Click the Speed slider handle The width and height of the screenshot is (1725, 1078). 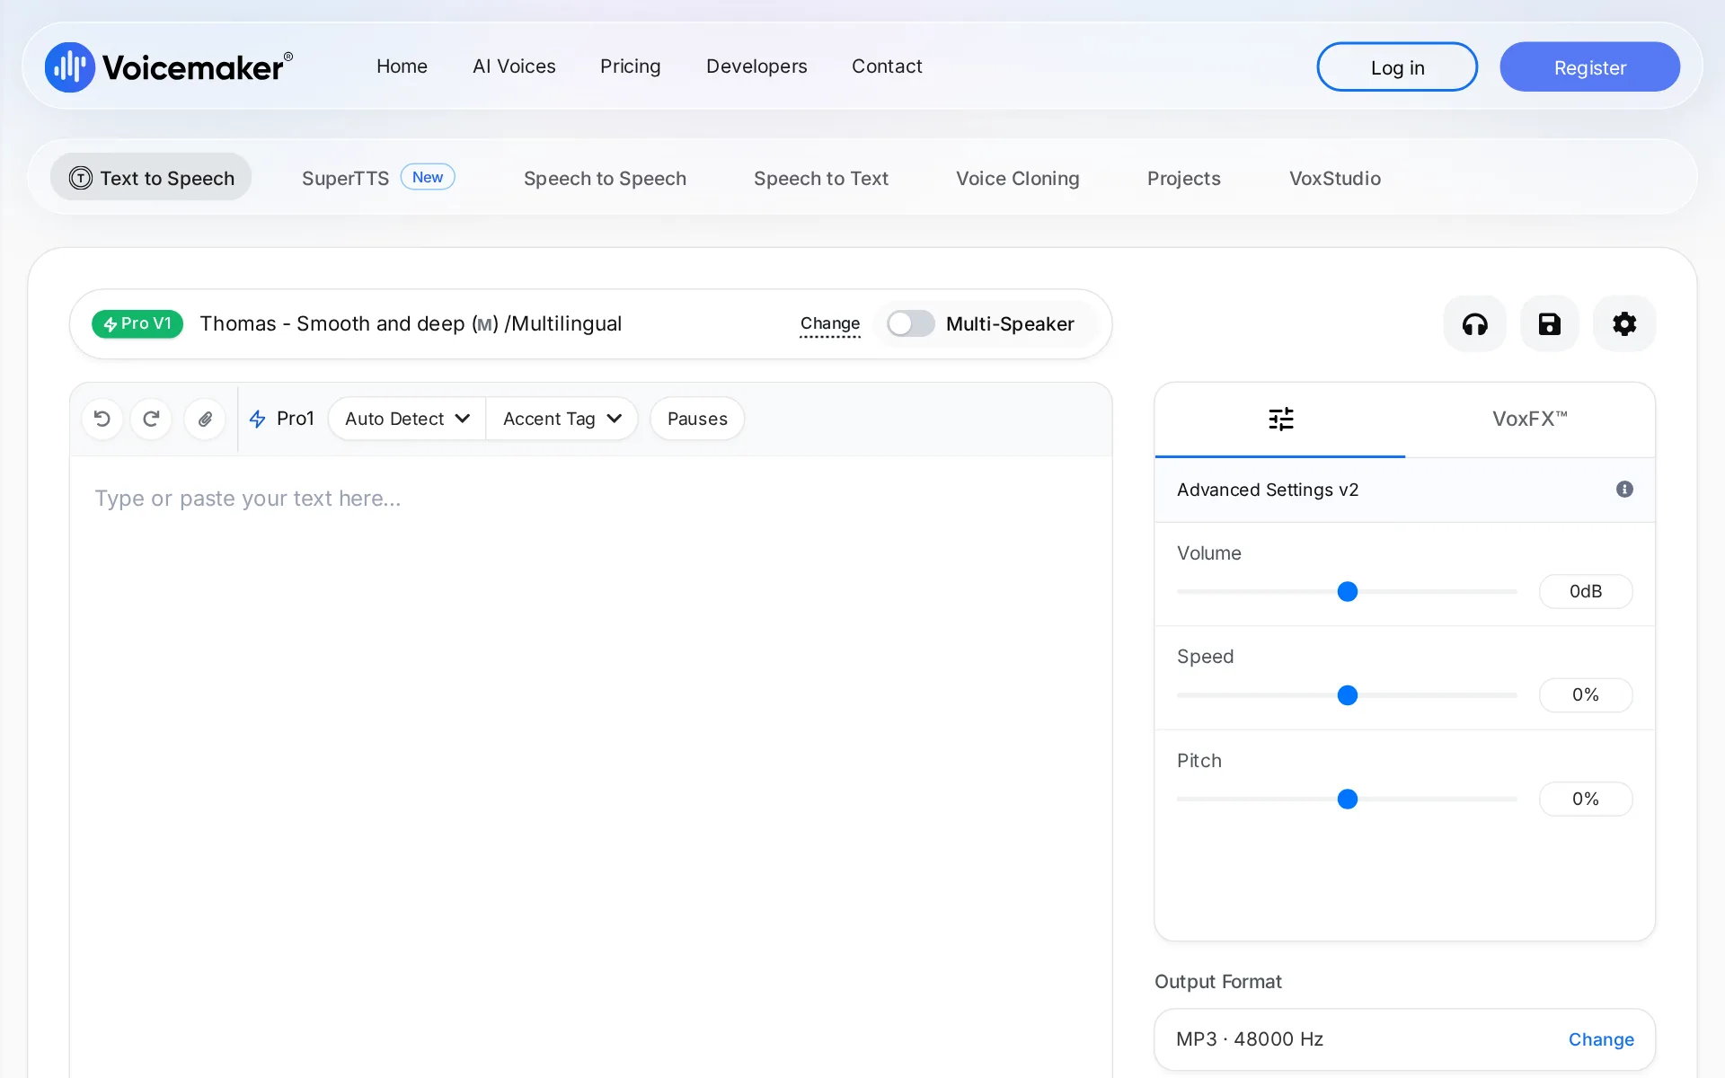(x=1347, y=695)
